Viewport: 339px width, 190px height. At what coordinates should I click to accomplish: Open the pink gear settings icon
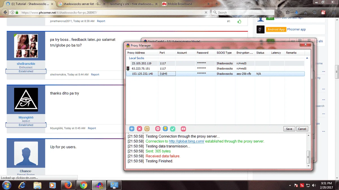point(158,129)
